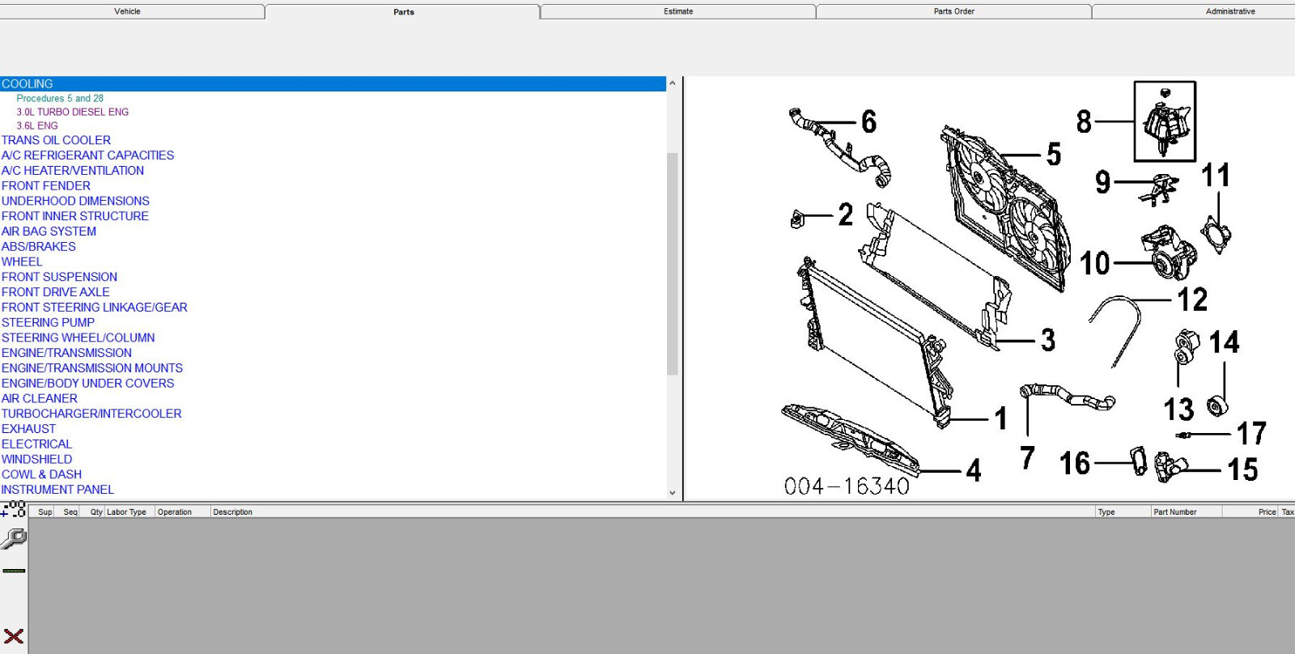The image size is (1295, 654).
Task: Click the plus/dots add icon
Action: pos(14,510)
